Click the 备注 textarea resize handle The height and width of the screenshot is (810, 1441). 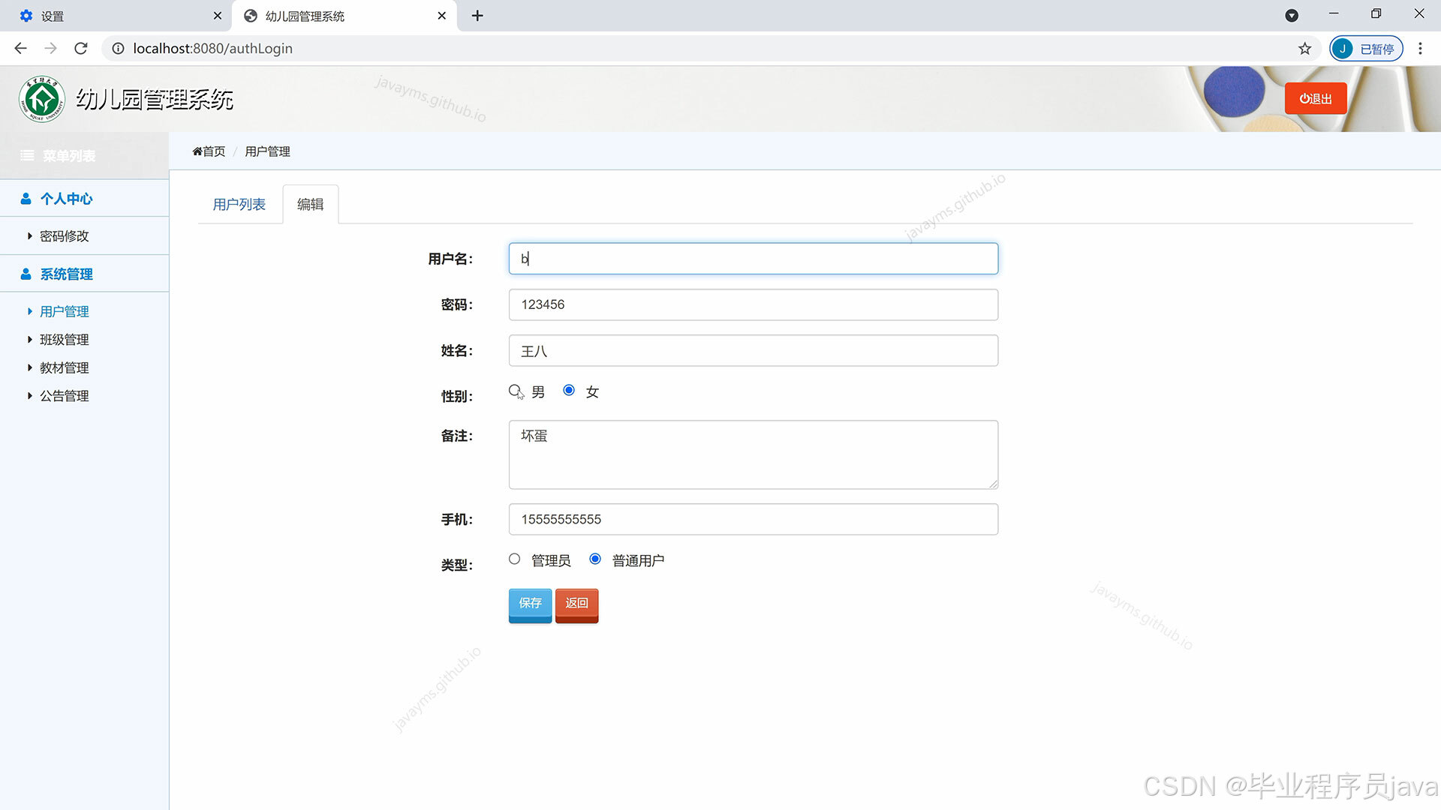point(993,484)
